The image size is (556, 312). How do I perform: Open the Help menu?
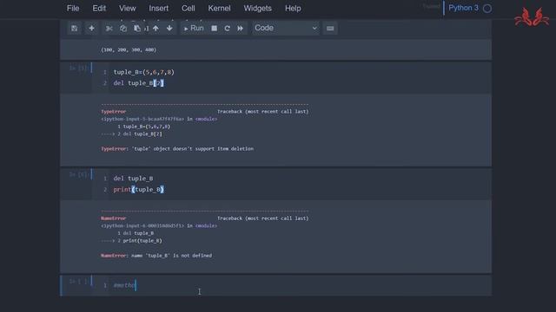click(x=293, y=8)
